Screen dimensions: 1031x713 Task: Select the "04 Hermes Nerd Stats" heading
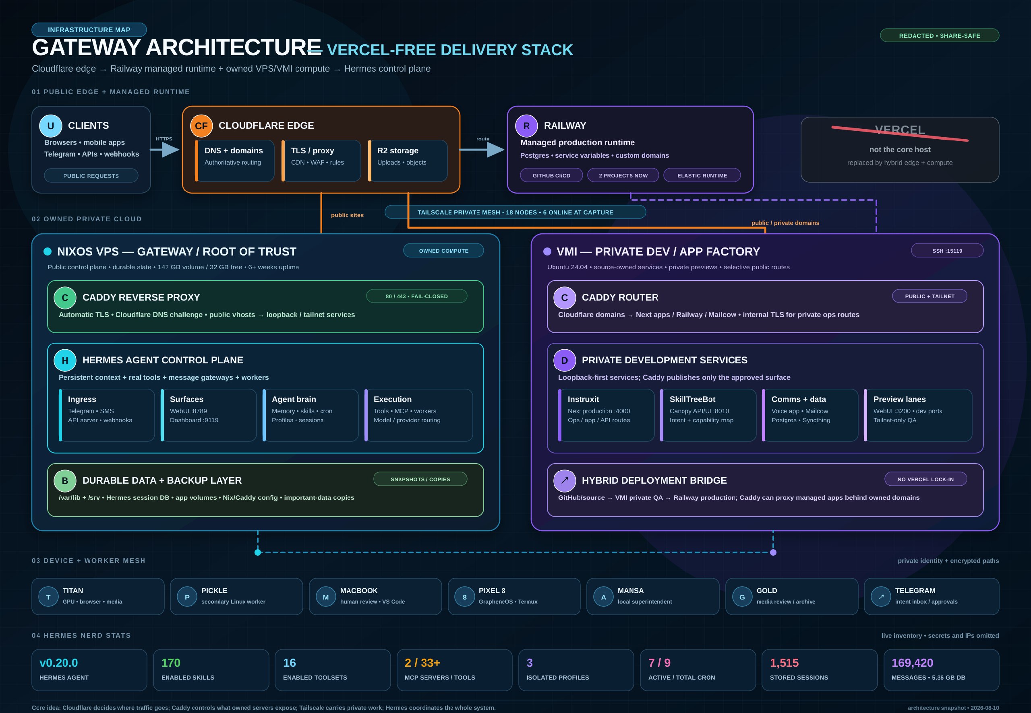tap(81, 635)
